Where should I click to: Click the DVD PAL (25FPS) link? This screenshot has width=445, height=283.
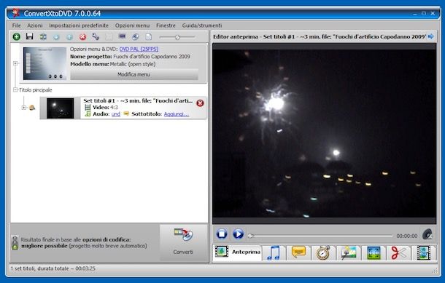pyautogui.click(x=139, y=49)
